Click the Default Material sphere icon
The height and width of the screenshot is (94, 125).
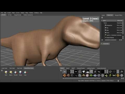coord(105,38)
